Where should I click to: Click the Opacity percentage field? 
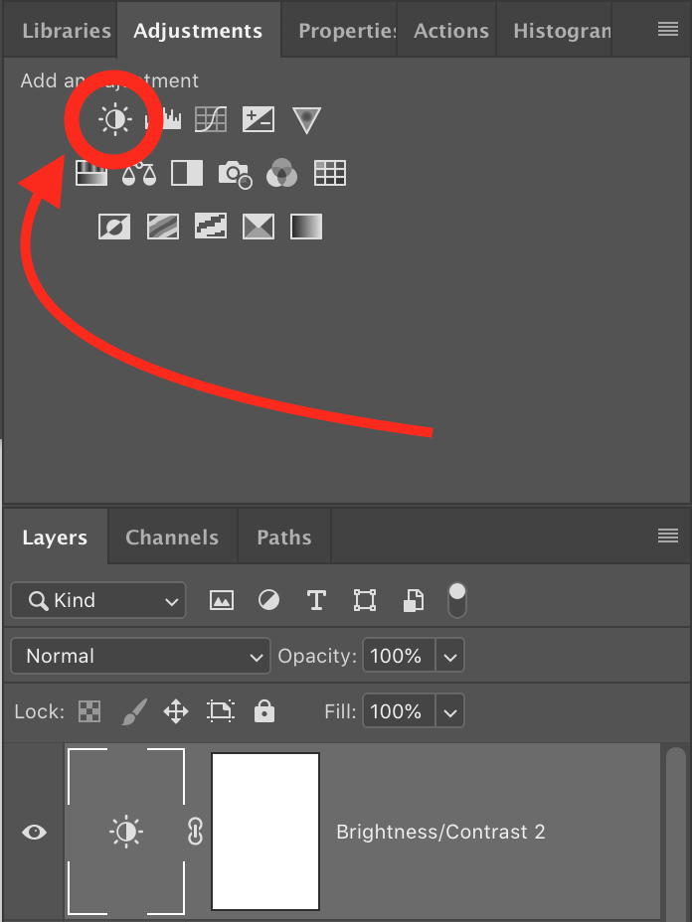click(399, 656)
